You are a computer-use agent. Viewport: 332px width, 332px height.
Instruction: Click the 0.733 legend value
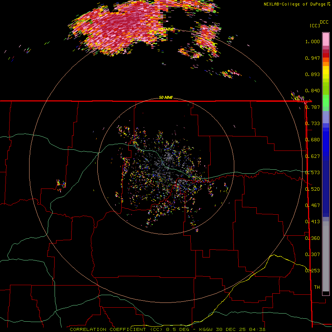pos(312,124)
